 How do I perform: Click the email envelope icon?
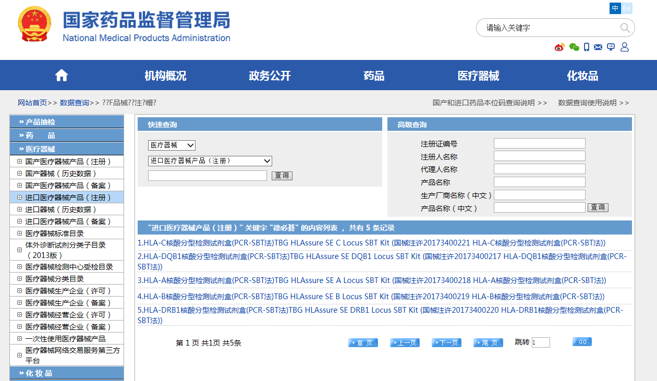598,47
